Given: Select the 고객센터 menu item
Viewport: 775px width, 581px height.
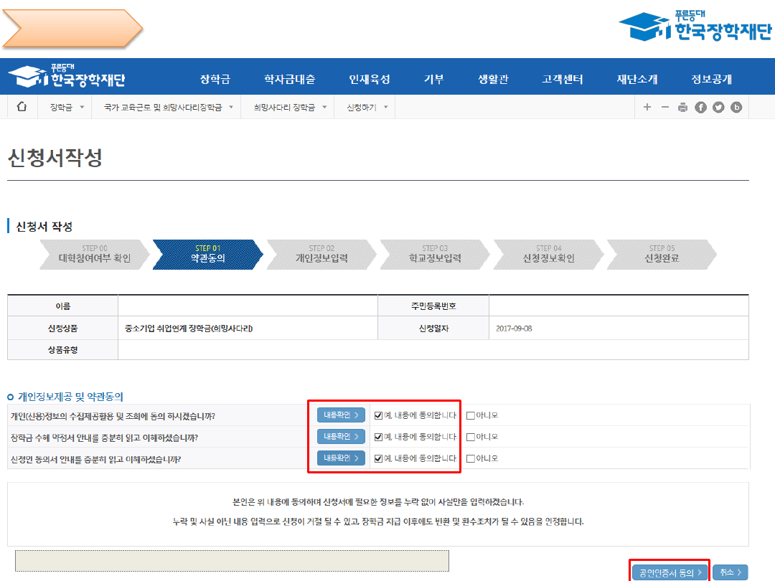Looking at the screenshot, I should (x=562, y=79).
